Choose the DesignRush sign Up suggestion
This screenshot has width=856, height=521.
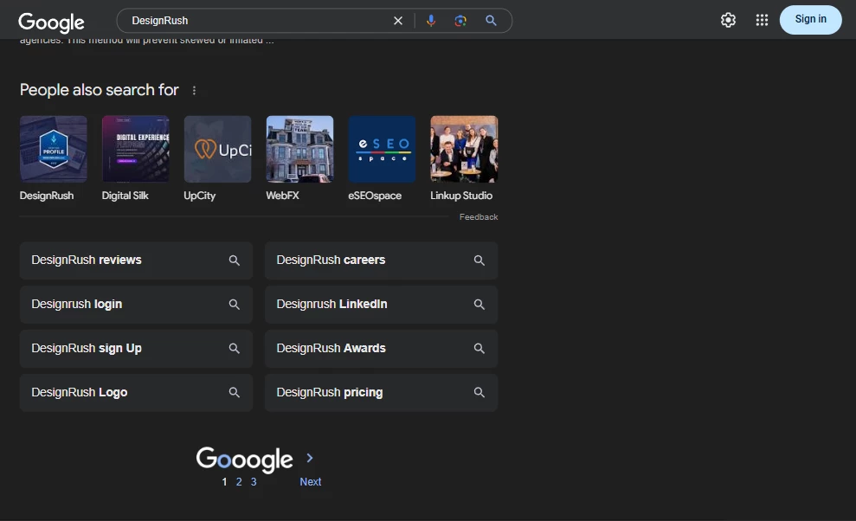click(136, 349)
